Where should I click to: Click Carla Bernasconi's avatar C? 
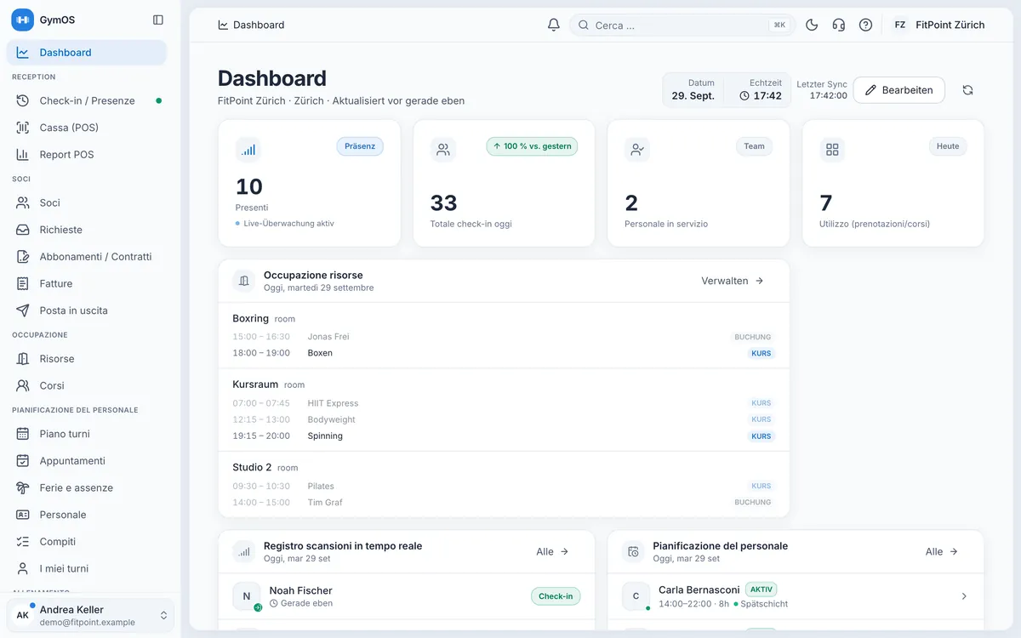(x=636, y=596)
